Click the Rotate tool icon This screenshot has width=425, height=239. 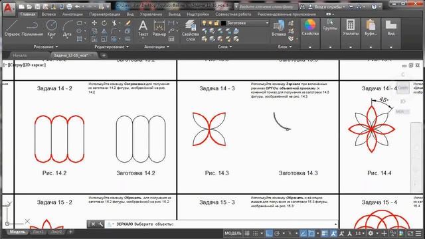[104, 23]
